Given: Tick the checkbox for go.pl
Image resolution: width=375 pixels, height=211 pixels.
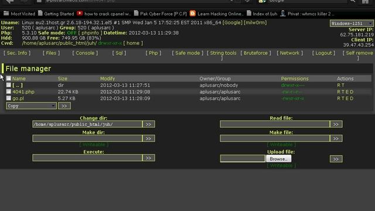Looking at the screenshot, I should [x=9, y=98].
